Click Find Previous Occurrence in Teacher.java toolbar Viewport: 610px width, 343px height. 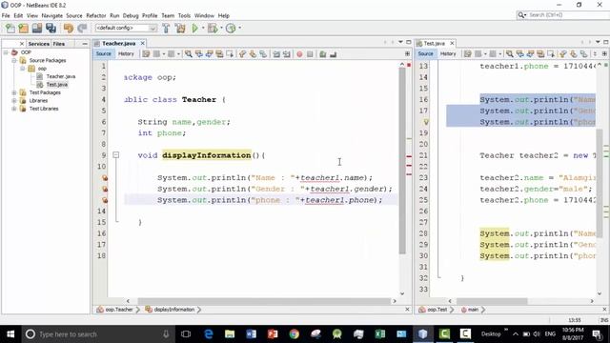point(199,54)
